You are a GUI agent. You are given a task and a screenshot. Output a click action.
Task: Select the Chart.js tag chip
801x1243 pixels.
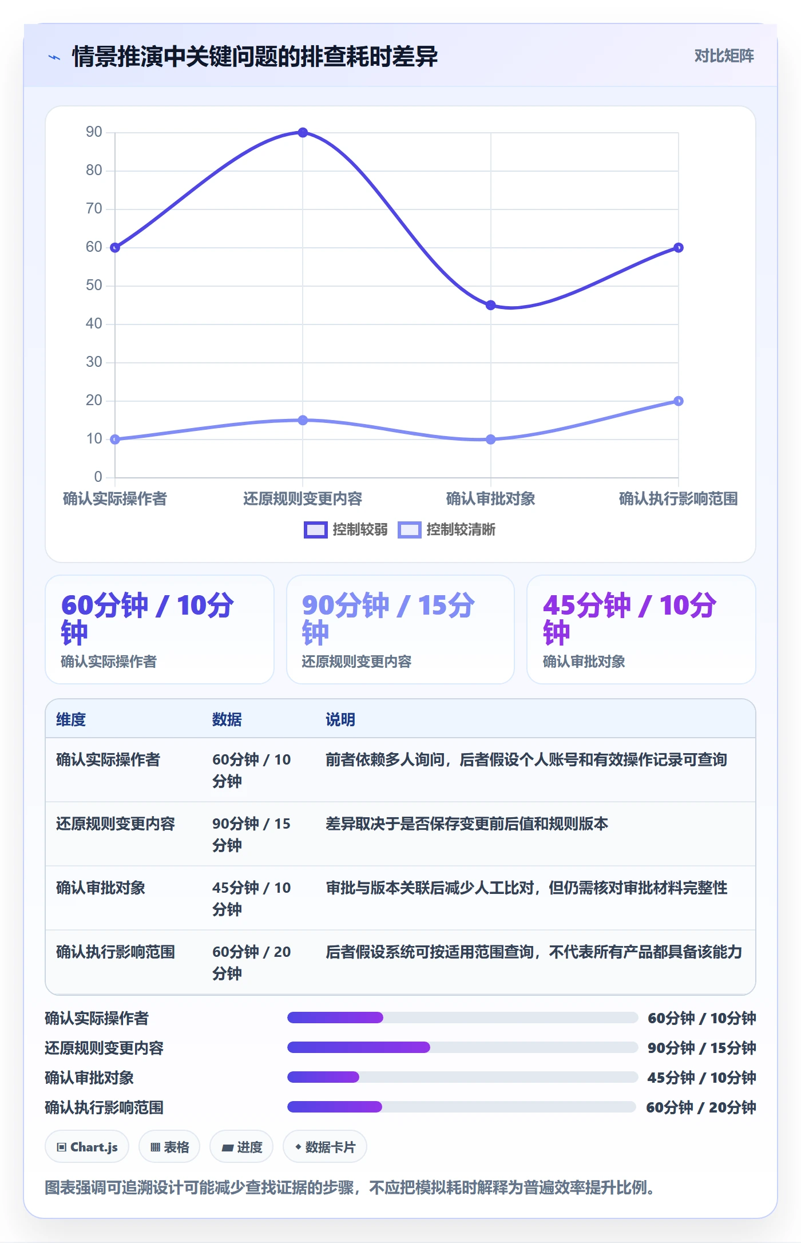click(87, 1147)
